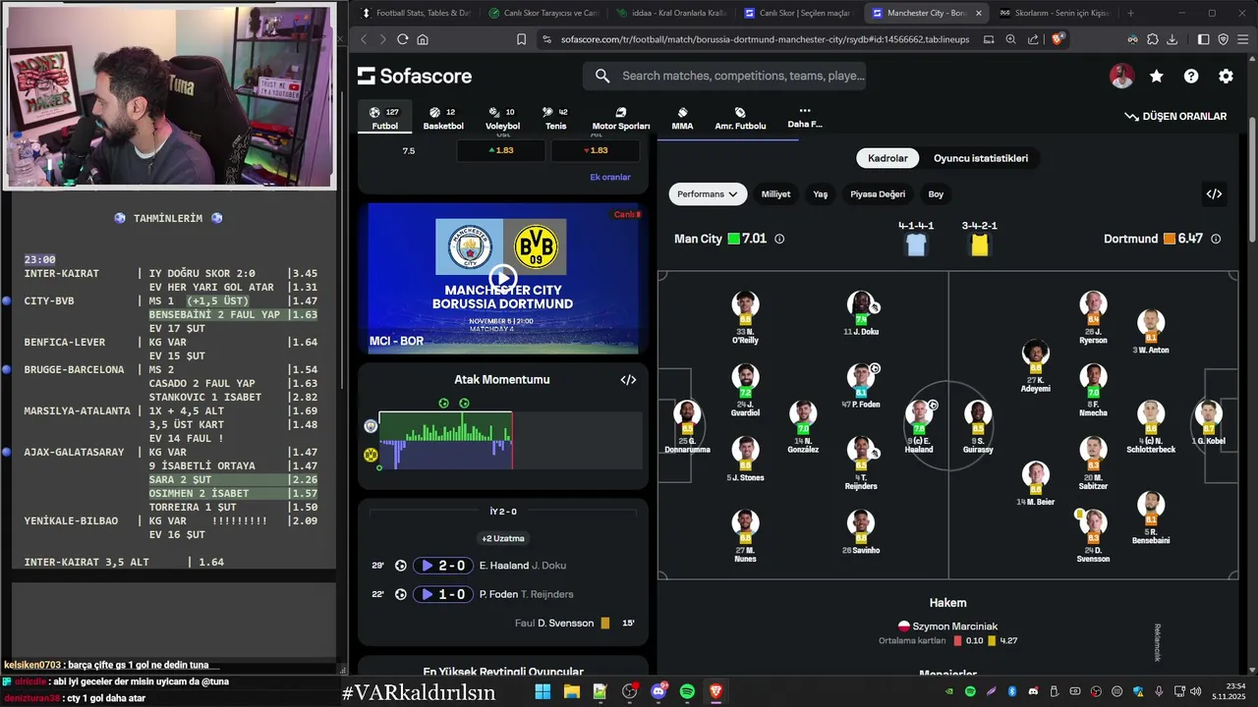This screenshot has width=1258, height=707.
Task: Expand the Daha Fazla sports menu
Action: [805, 118]
